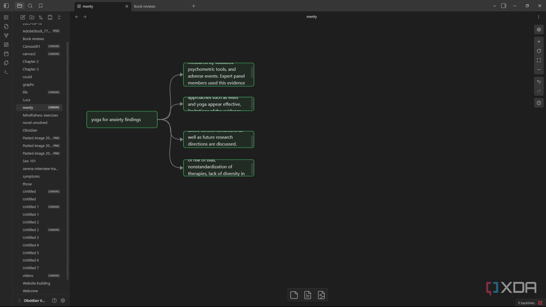The width and height of the screenshot is (546, 307).
Task: Open command palette terminal icon
Action: tap(6, 72)
